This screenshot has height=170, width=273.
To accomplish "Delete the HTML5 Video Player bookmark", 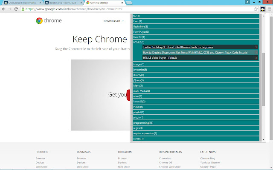I will coord(256,58).
